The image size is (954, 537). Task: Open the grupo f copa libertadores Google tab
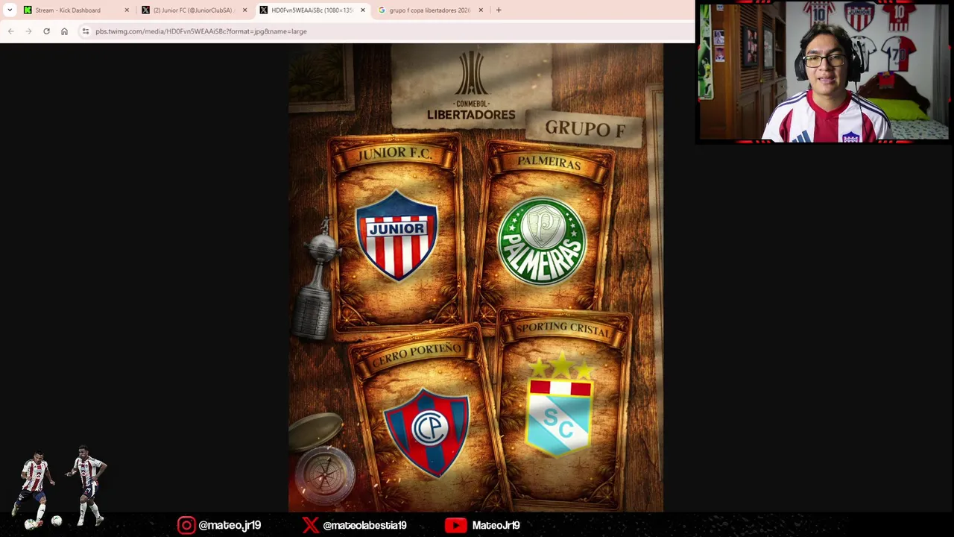click(x=429, y=10)
